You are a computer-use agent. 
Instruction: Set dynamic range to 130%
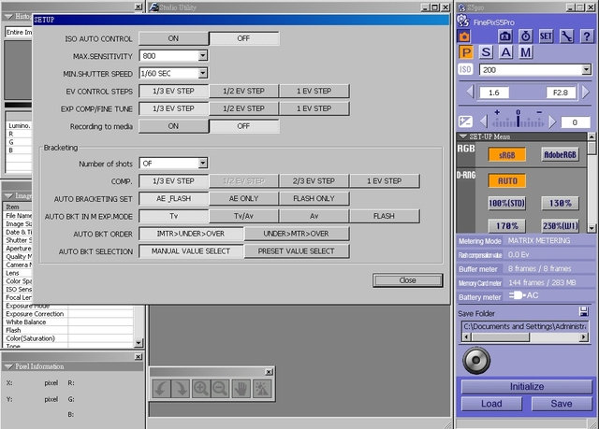[x=560, y=203]
